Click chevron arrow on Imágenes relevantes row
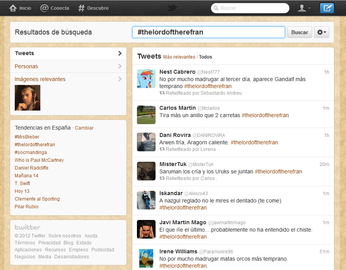The image size is (346, 270). 120,79
